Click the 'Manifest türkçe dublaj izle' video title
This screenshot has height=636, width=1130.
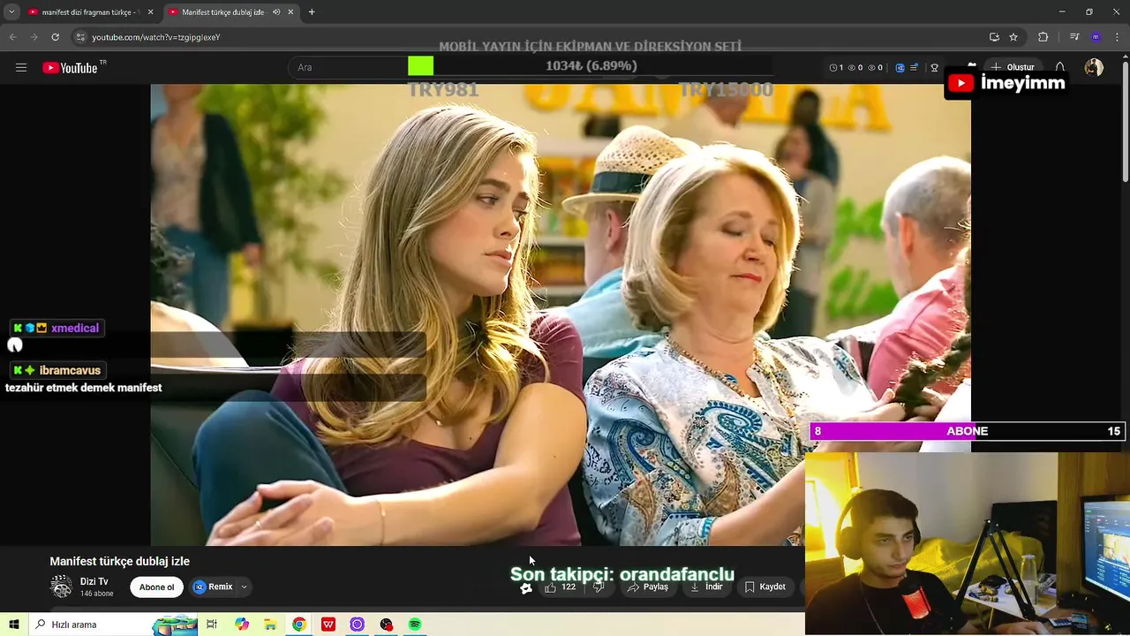[120, 561]
